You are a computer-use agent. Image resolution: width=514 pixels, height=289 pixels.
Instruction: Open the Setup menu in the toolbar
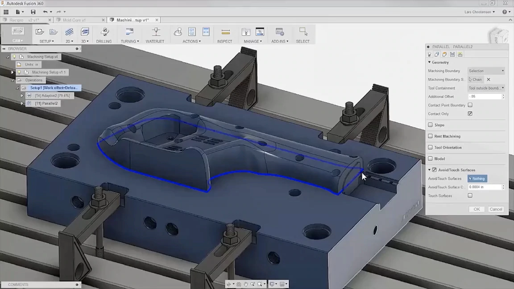point(46,41)
